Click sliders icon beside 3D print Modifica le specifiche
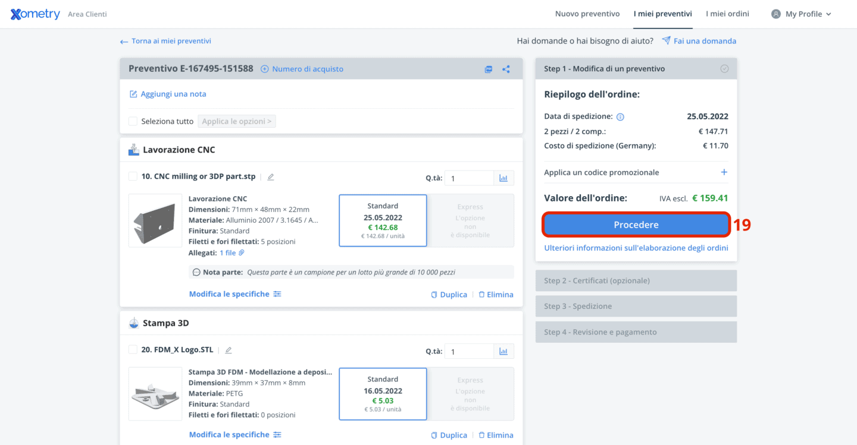Image resolution: width=857 pixels, height=445 pixels. [x=277, y=435]
